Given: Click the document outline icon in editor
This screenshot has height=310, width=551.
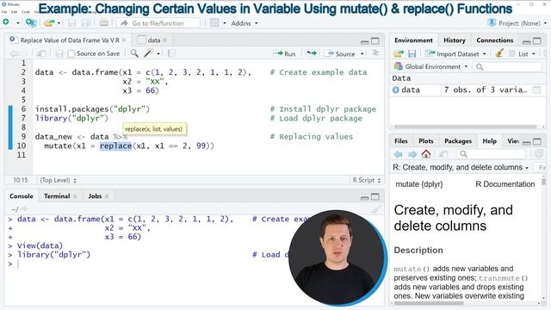Looking at the screenshot, I should [x=375, y=53].
